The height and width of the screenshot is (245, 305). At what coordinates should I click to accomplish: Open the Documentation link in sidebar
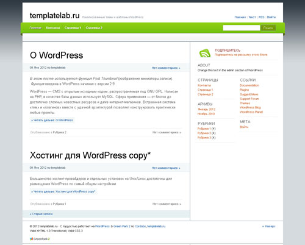coord(249,85)
